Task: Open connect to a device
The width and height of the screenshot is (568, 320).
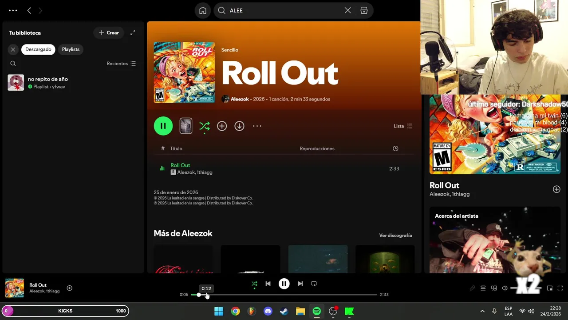Action: 494,288
